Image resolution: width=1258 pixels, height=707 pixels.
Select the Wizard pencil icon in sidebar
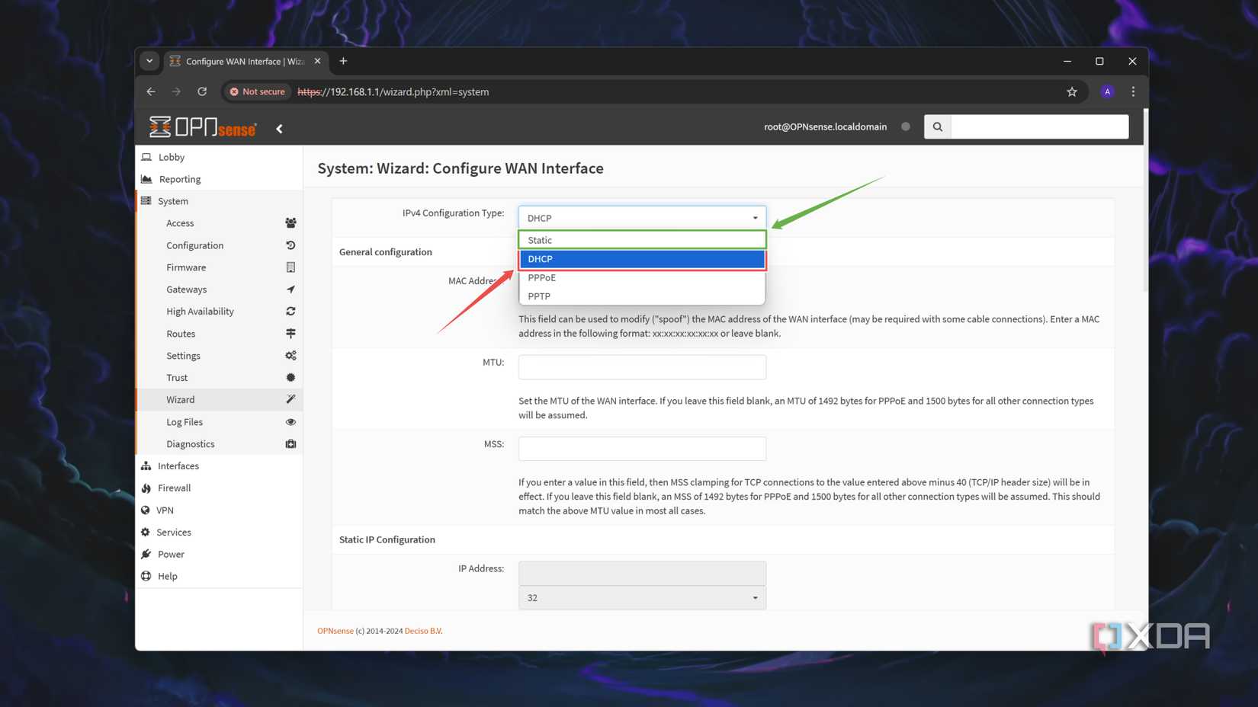point(290,398)
